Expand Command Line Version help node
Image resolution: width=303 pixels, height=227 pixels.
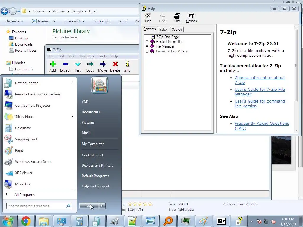tap(147, 51)
